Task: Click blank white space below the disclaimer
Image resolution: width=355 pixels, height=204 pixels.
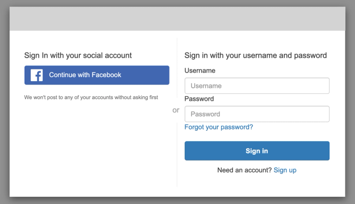Action: pos(95,146)
